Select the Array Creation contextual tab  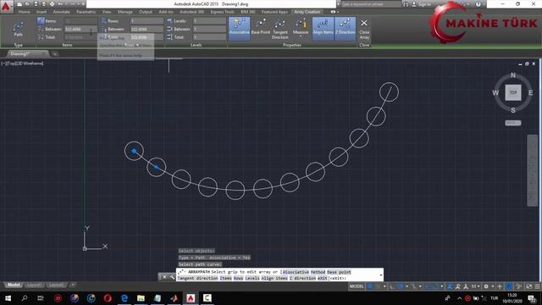pos(307,12)
